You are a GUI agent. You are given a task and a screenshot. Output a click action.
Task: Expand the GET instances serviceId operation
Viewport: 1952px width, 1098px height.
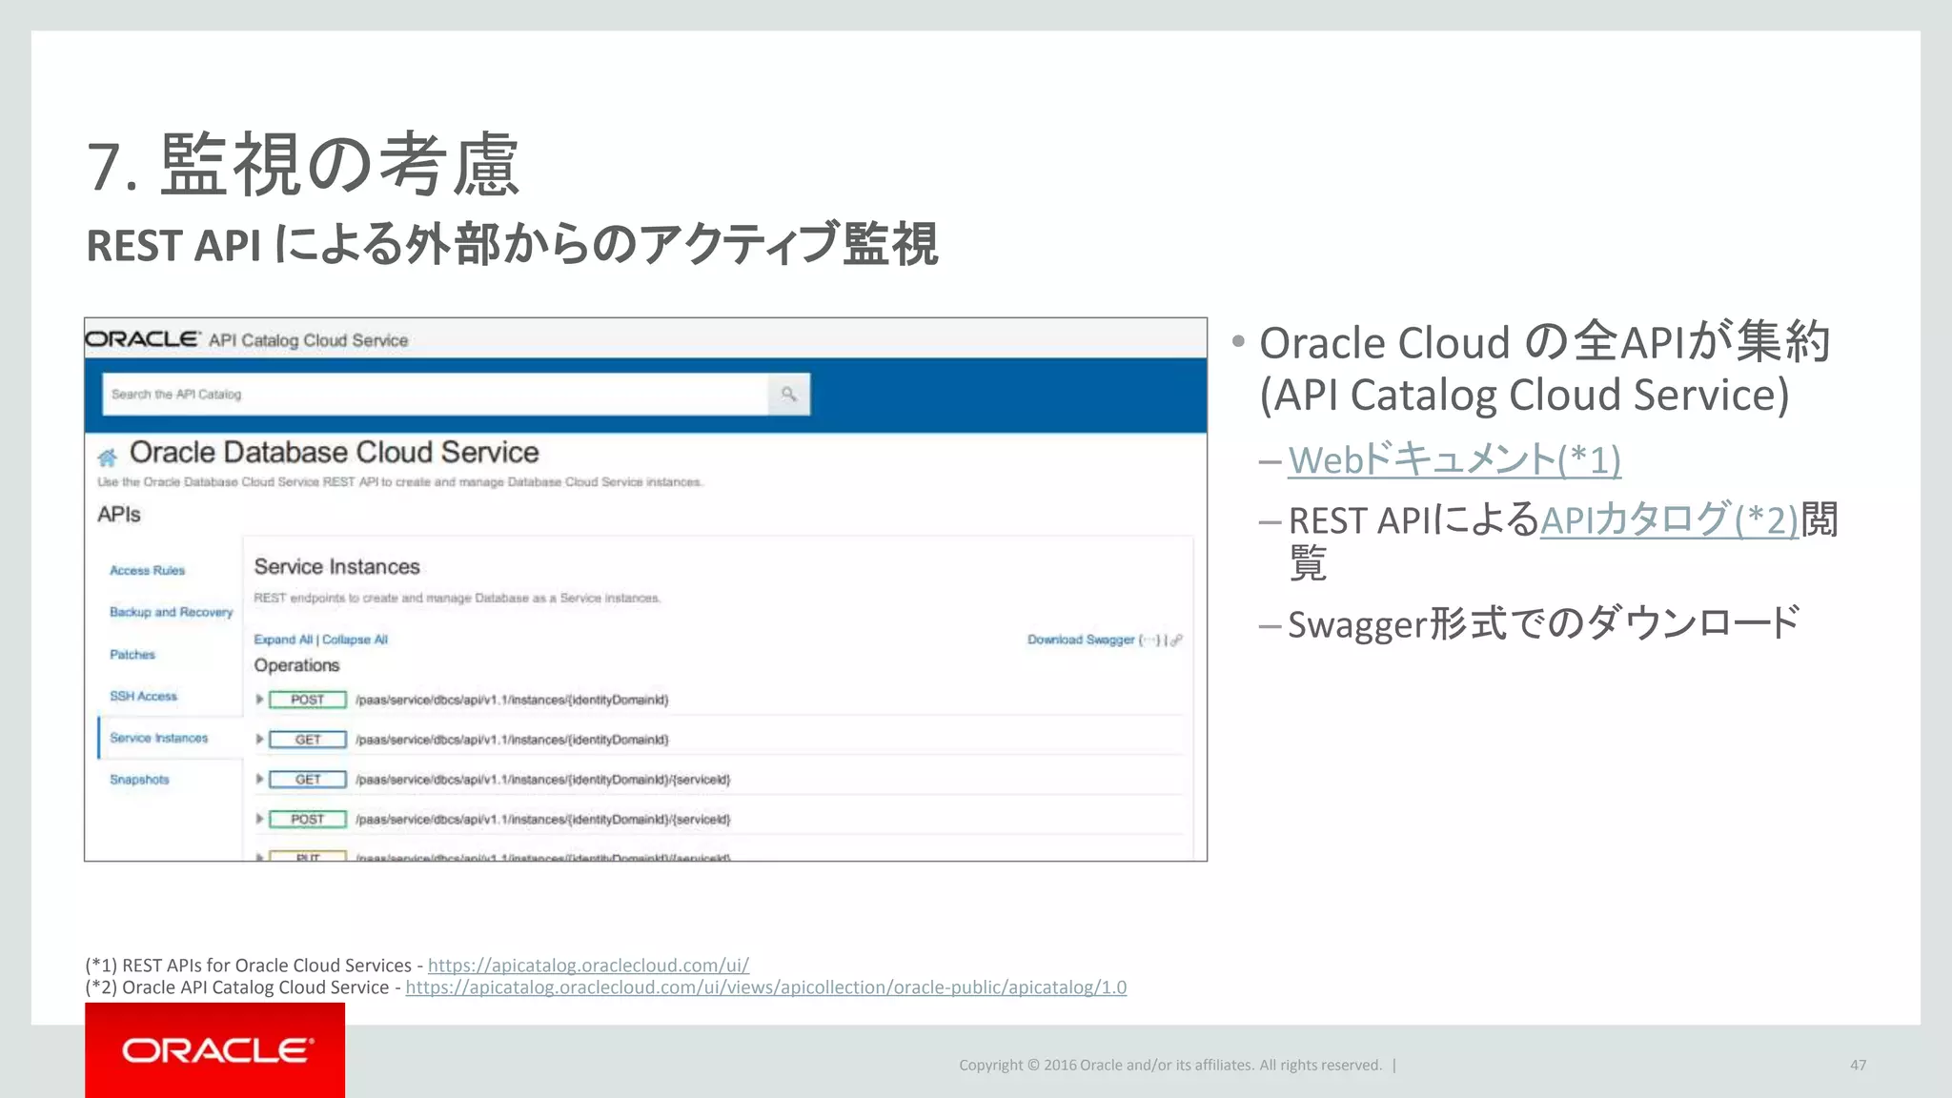(259, 780)
